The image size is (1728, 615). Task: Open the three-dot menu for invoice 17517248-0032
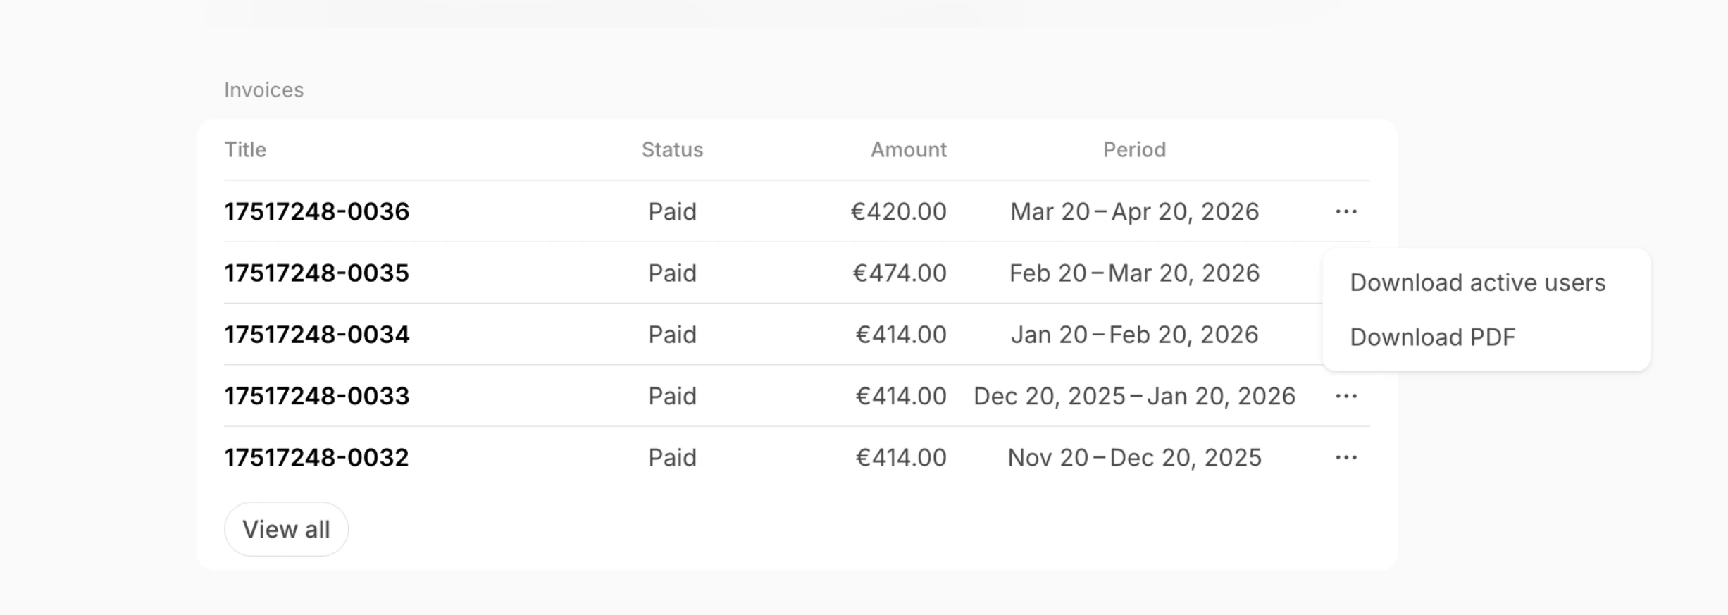click(1345, 457)
